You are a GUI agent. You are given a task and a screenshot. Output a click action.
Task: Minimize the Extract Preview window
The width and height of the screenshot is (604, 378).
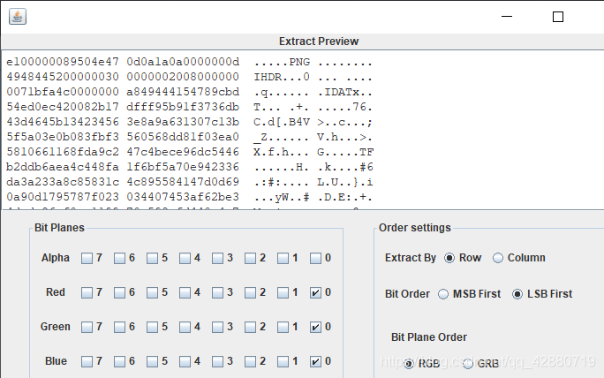(x=507, y=17)
